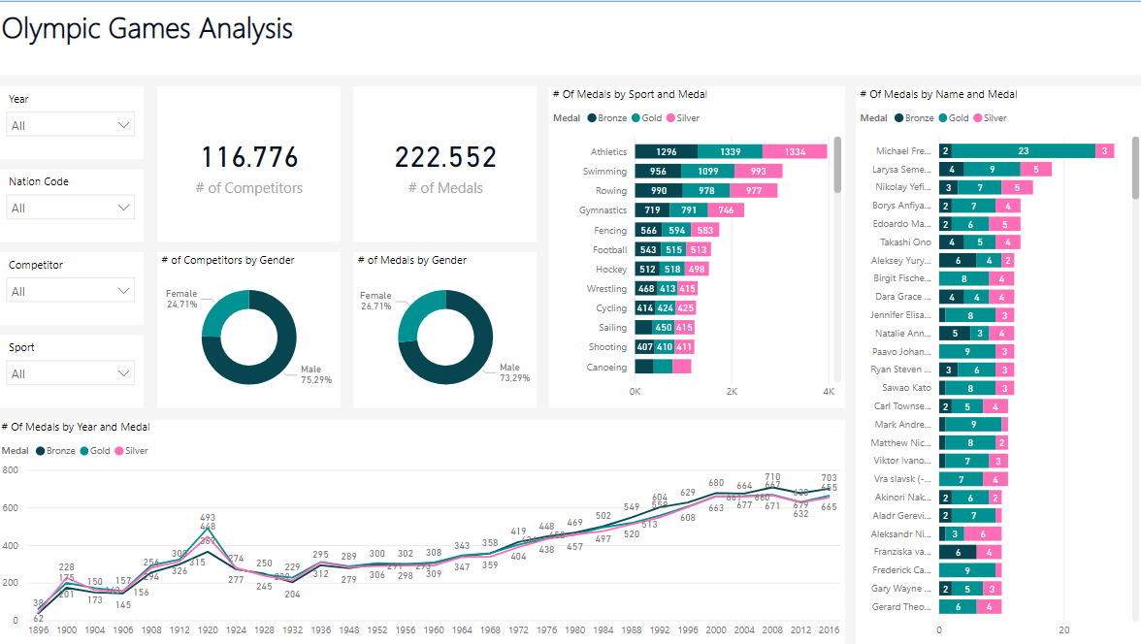
Task: Click the Olympic Games Analysis title
Action: click(x=147, y=29)
